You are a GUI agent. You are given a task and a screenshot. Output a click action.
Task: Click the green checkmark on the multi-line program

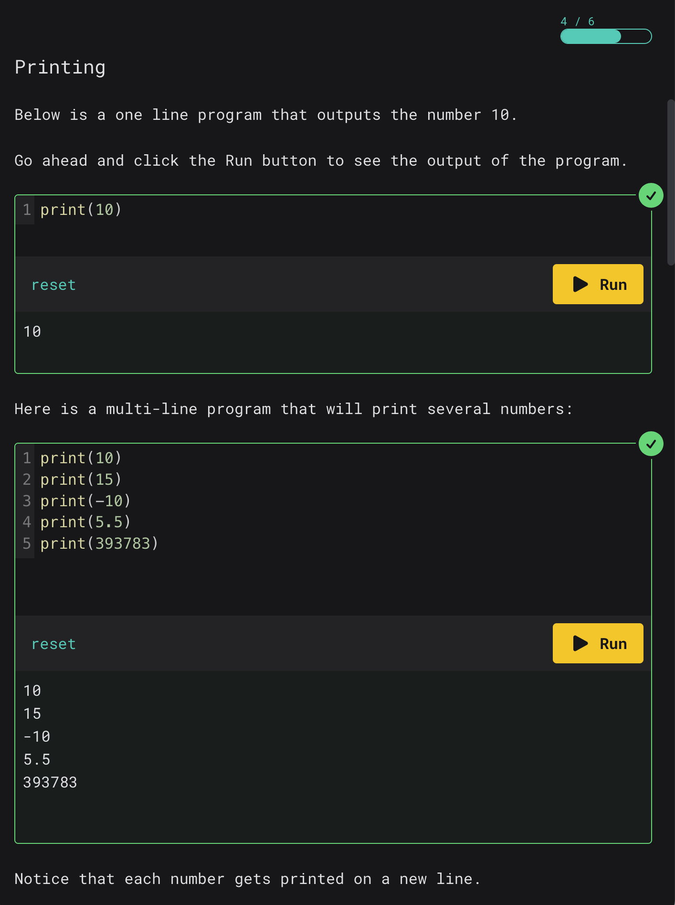[651, 444]
